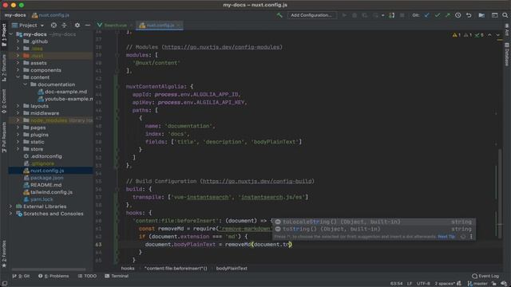
Task: Click the window layout icon near search
Action: tap(494, 15)
